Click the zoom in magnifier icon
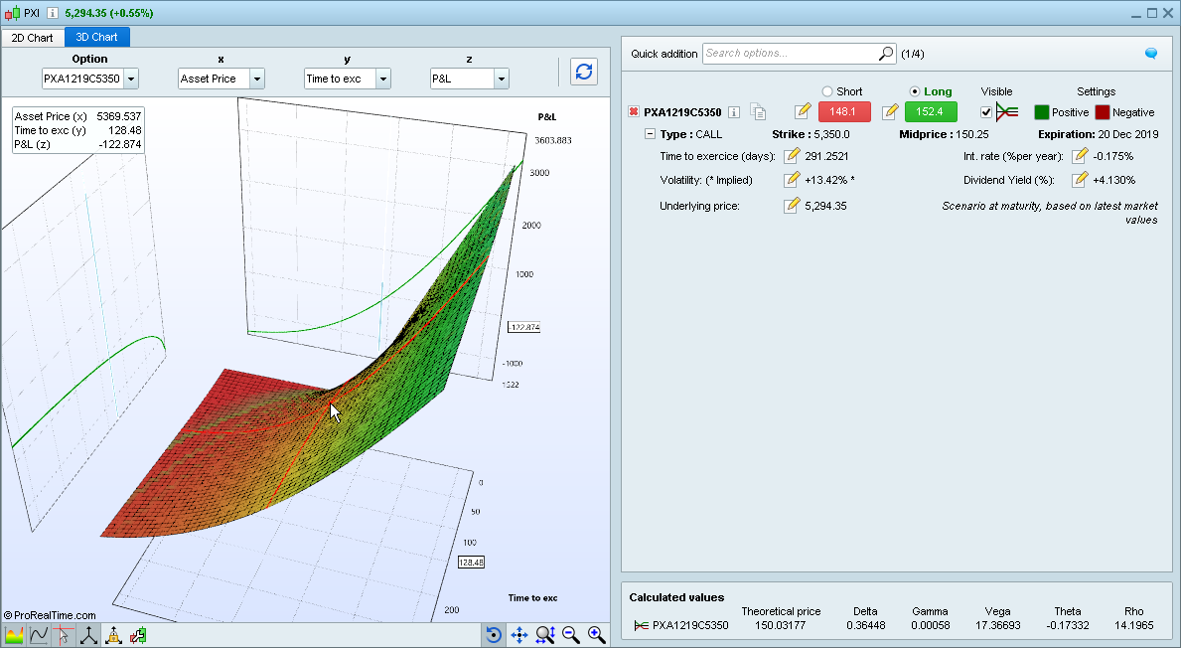Image resolution: width=1181 pixels, height=648 pixels. [x=596, y=635]
